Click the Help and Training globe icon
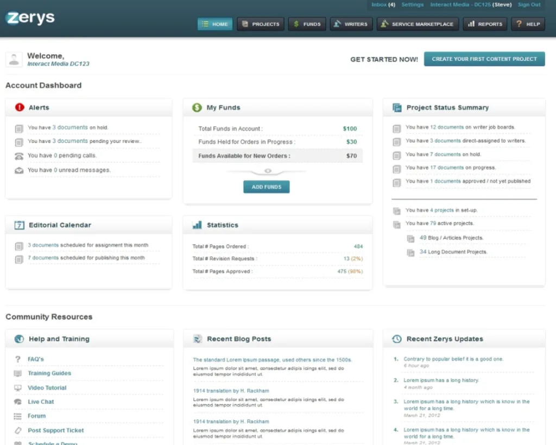The image size is (556, 445). 20,339
